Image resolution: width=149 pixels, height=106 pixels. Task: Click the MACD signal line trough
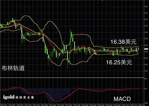(56, 101)
